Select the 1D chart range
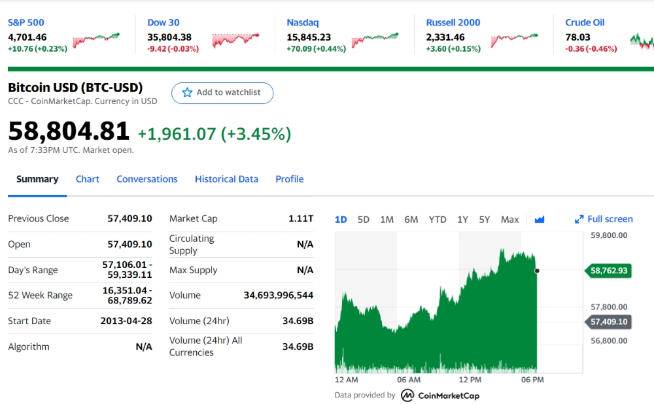 coord(341,220)
